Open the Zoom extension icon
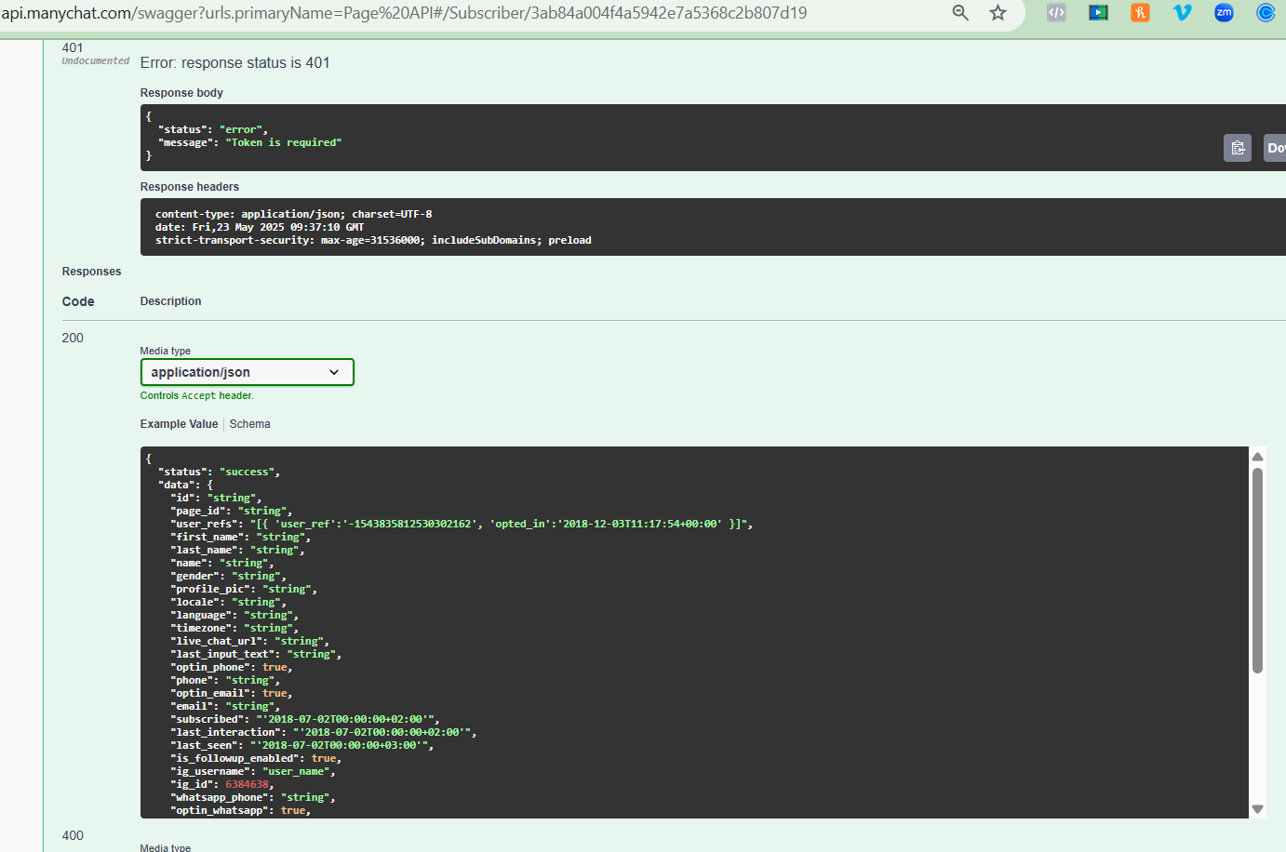Screen dimensions: 1286x852 1224,13
